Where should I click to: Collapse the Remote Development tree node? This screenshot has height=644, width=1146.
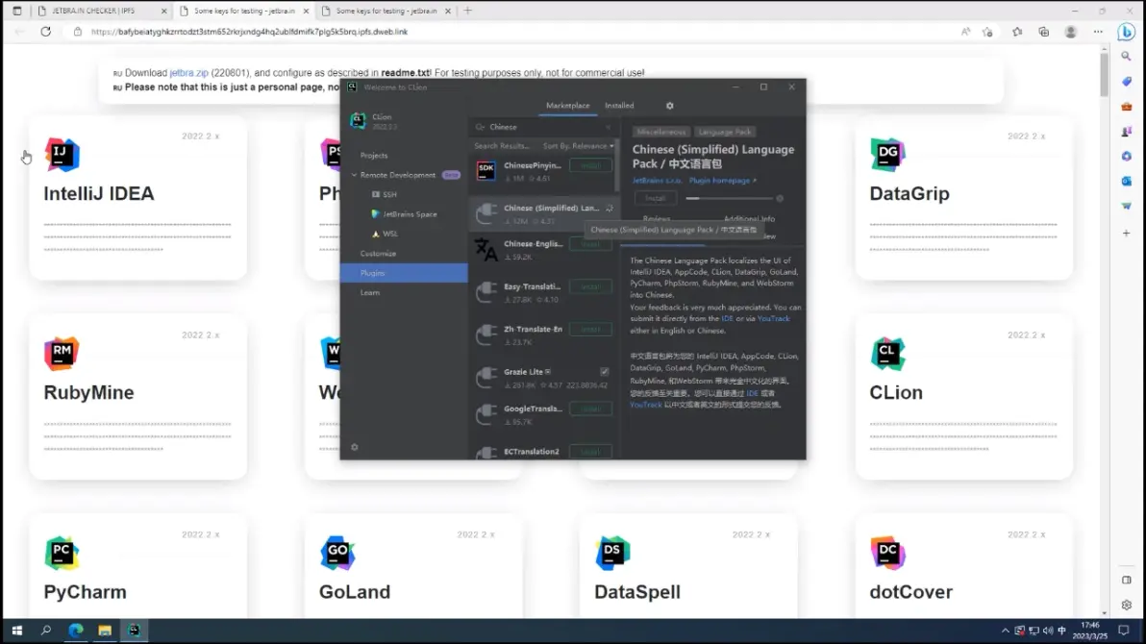pos(355,176)
